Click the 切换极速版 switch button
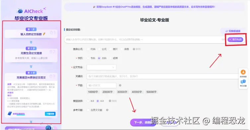 tap(233, 31)
